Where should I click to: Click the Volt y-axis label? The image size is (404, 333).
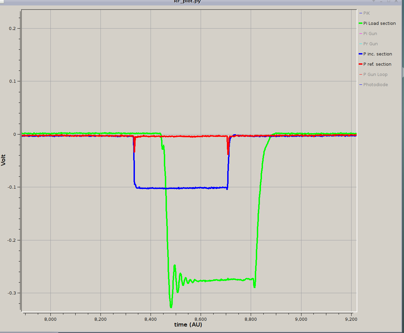click(x=4, y=159)
